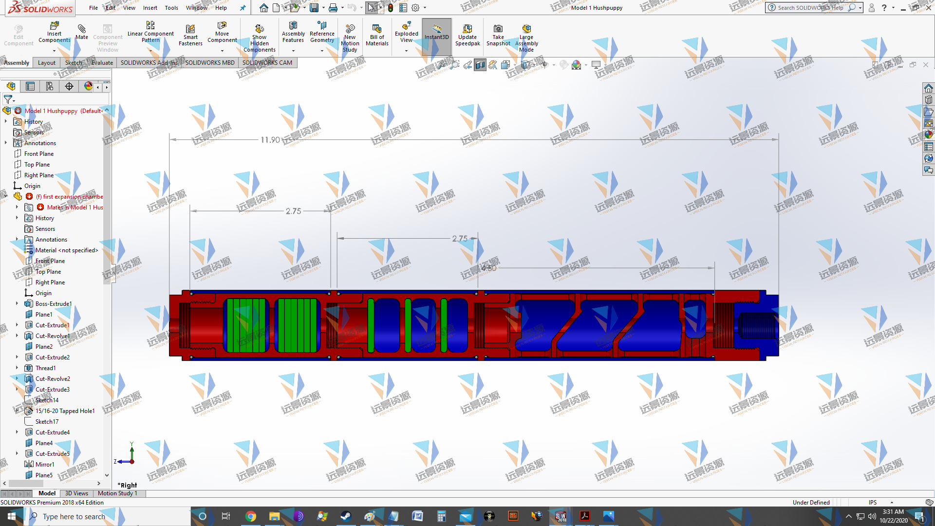Expand the Boss-Extrude1 feature node
Image resolution: width=935 pixels, height=526 pixels.
point(17,303)
